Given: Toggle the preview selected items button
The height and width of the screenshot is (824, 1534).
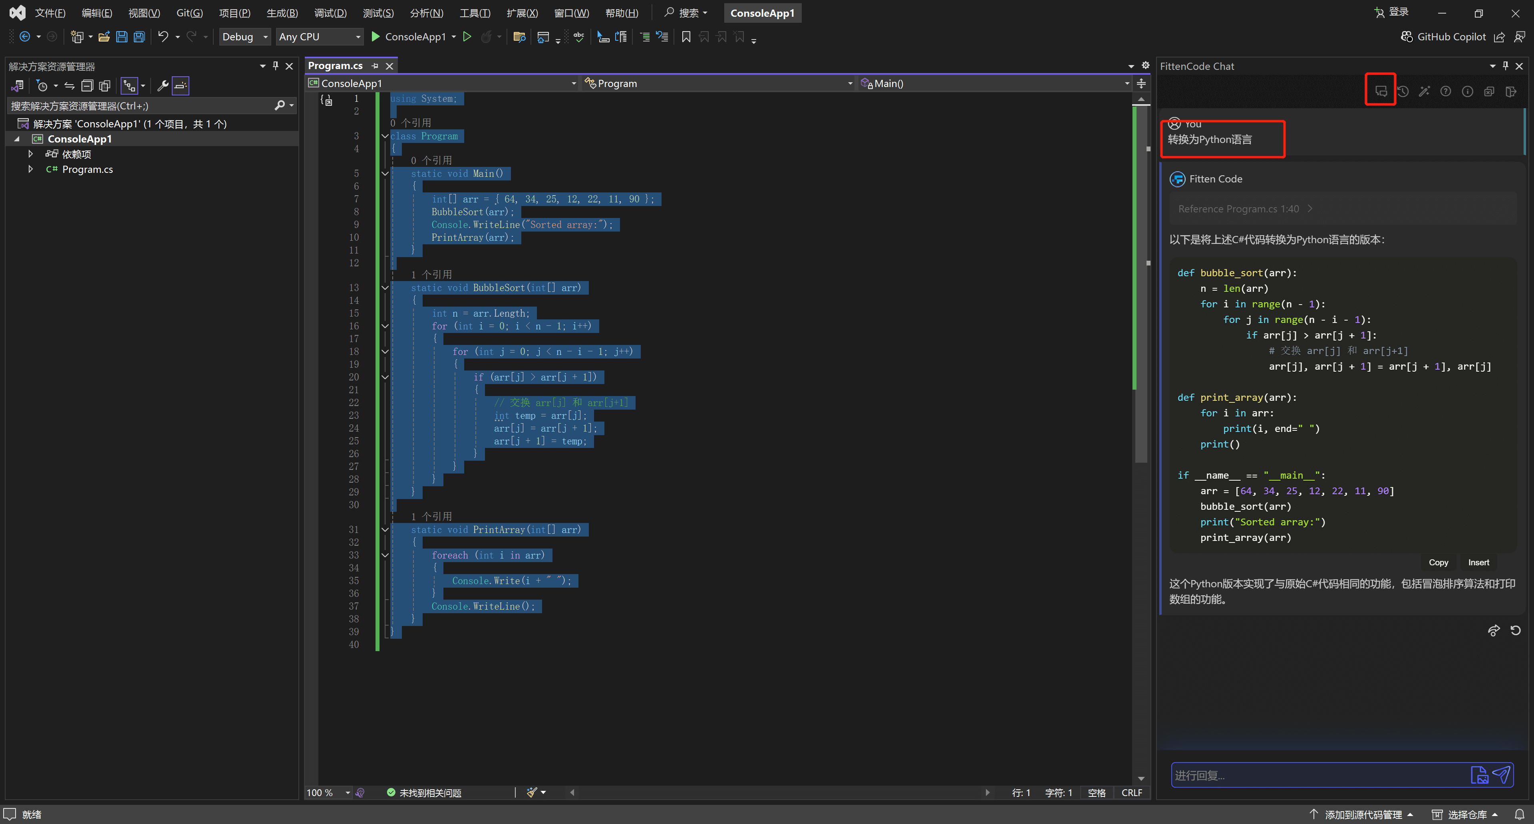Looking at the screenshot, I should pyautogui.click(x=181, y=86).
